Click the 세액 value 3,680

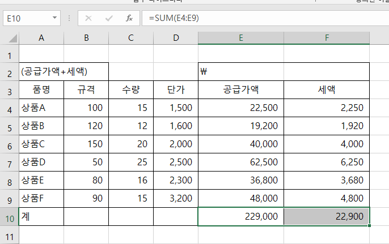tap(327, 180)
